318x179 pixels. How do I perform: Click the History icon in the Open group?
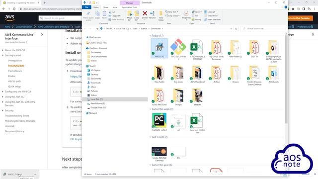click(197, 19)
